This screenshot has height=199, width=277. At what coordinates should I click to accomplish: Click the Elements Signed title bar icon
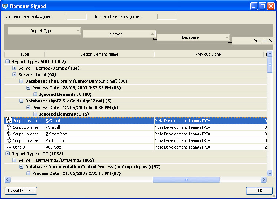coord(5,6)
